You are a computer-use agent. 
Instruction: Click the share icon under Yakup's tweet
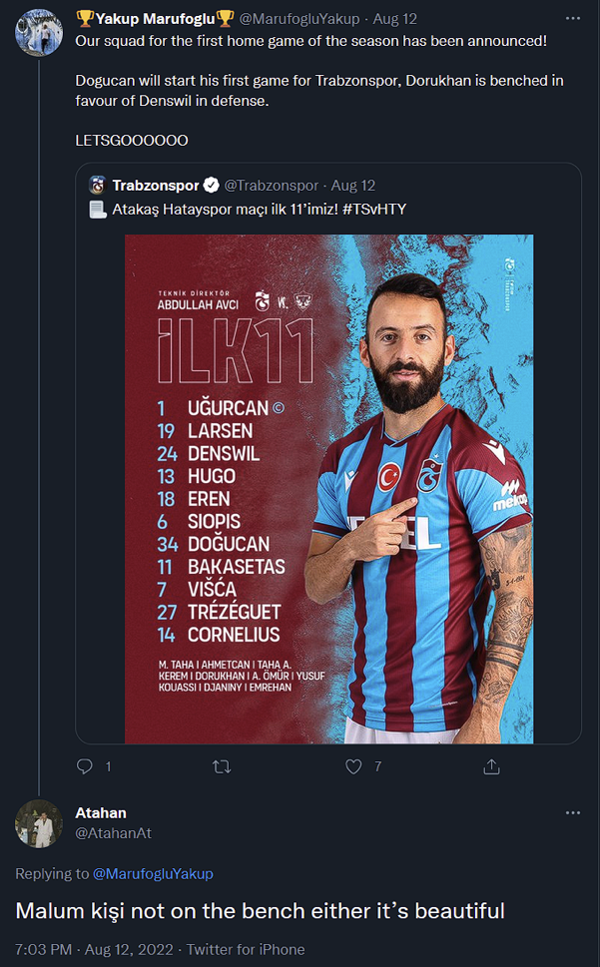point(491,766)
